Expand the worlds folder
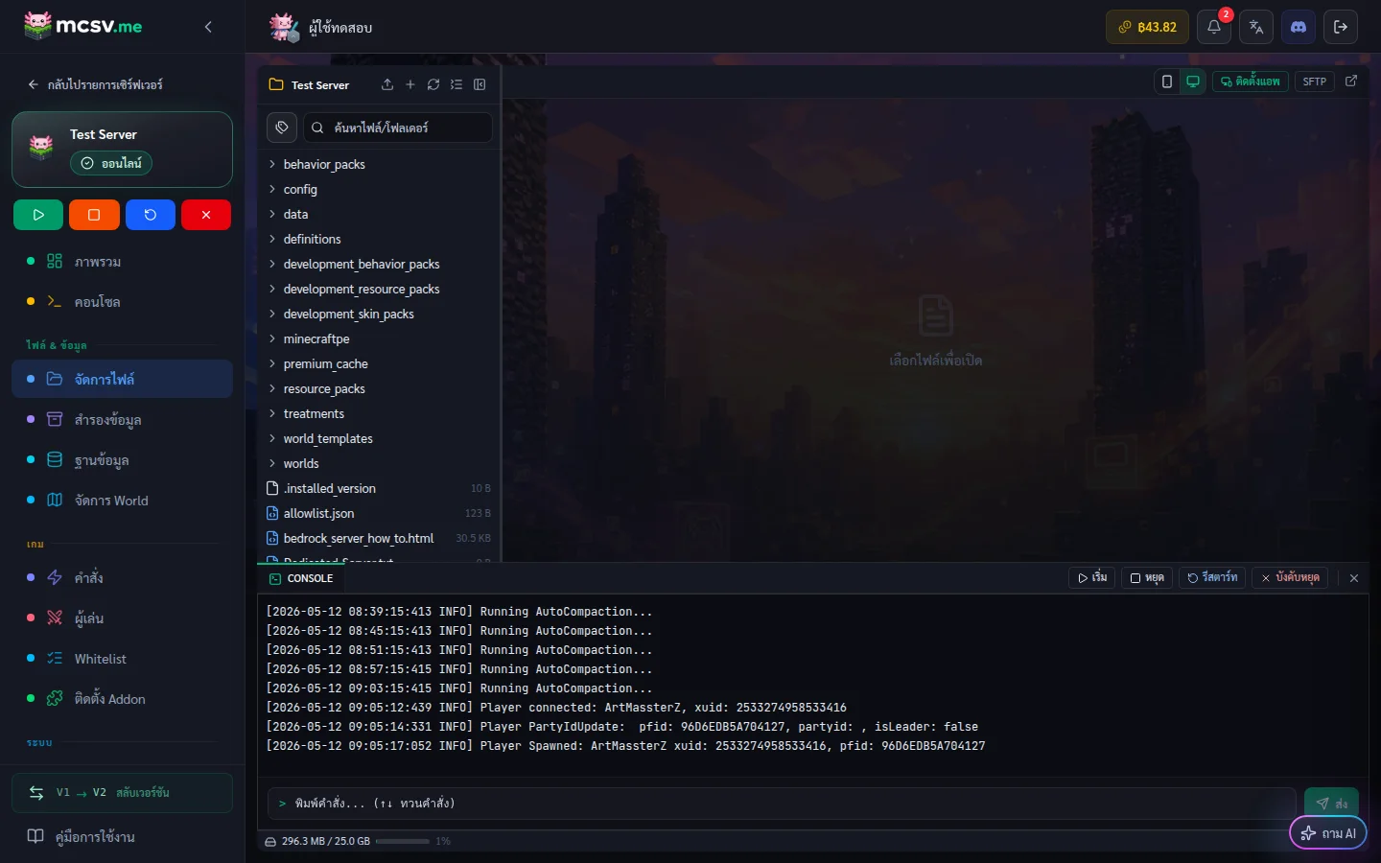The height and width of the screenshot is (863, 1381). click(x=380, y=463)
